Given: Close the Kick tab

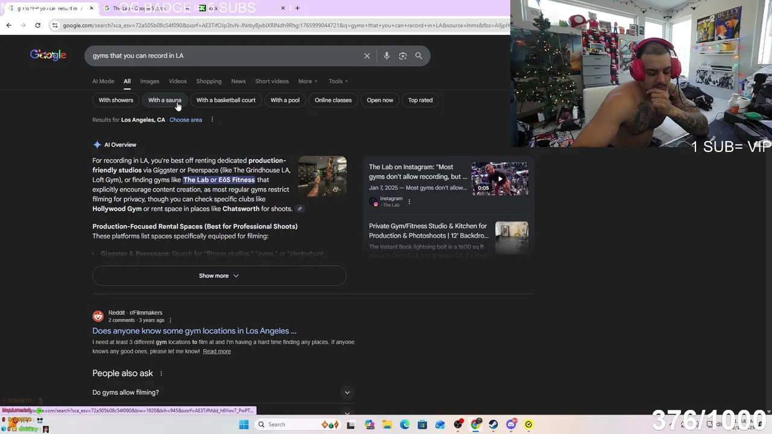Looking at the screenshot, I should (x=283, y=8).
